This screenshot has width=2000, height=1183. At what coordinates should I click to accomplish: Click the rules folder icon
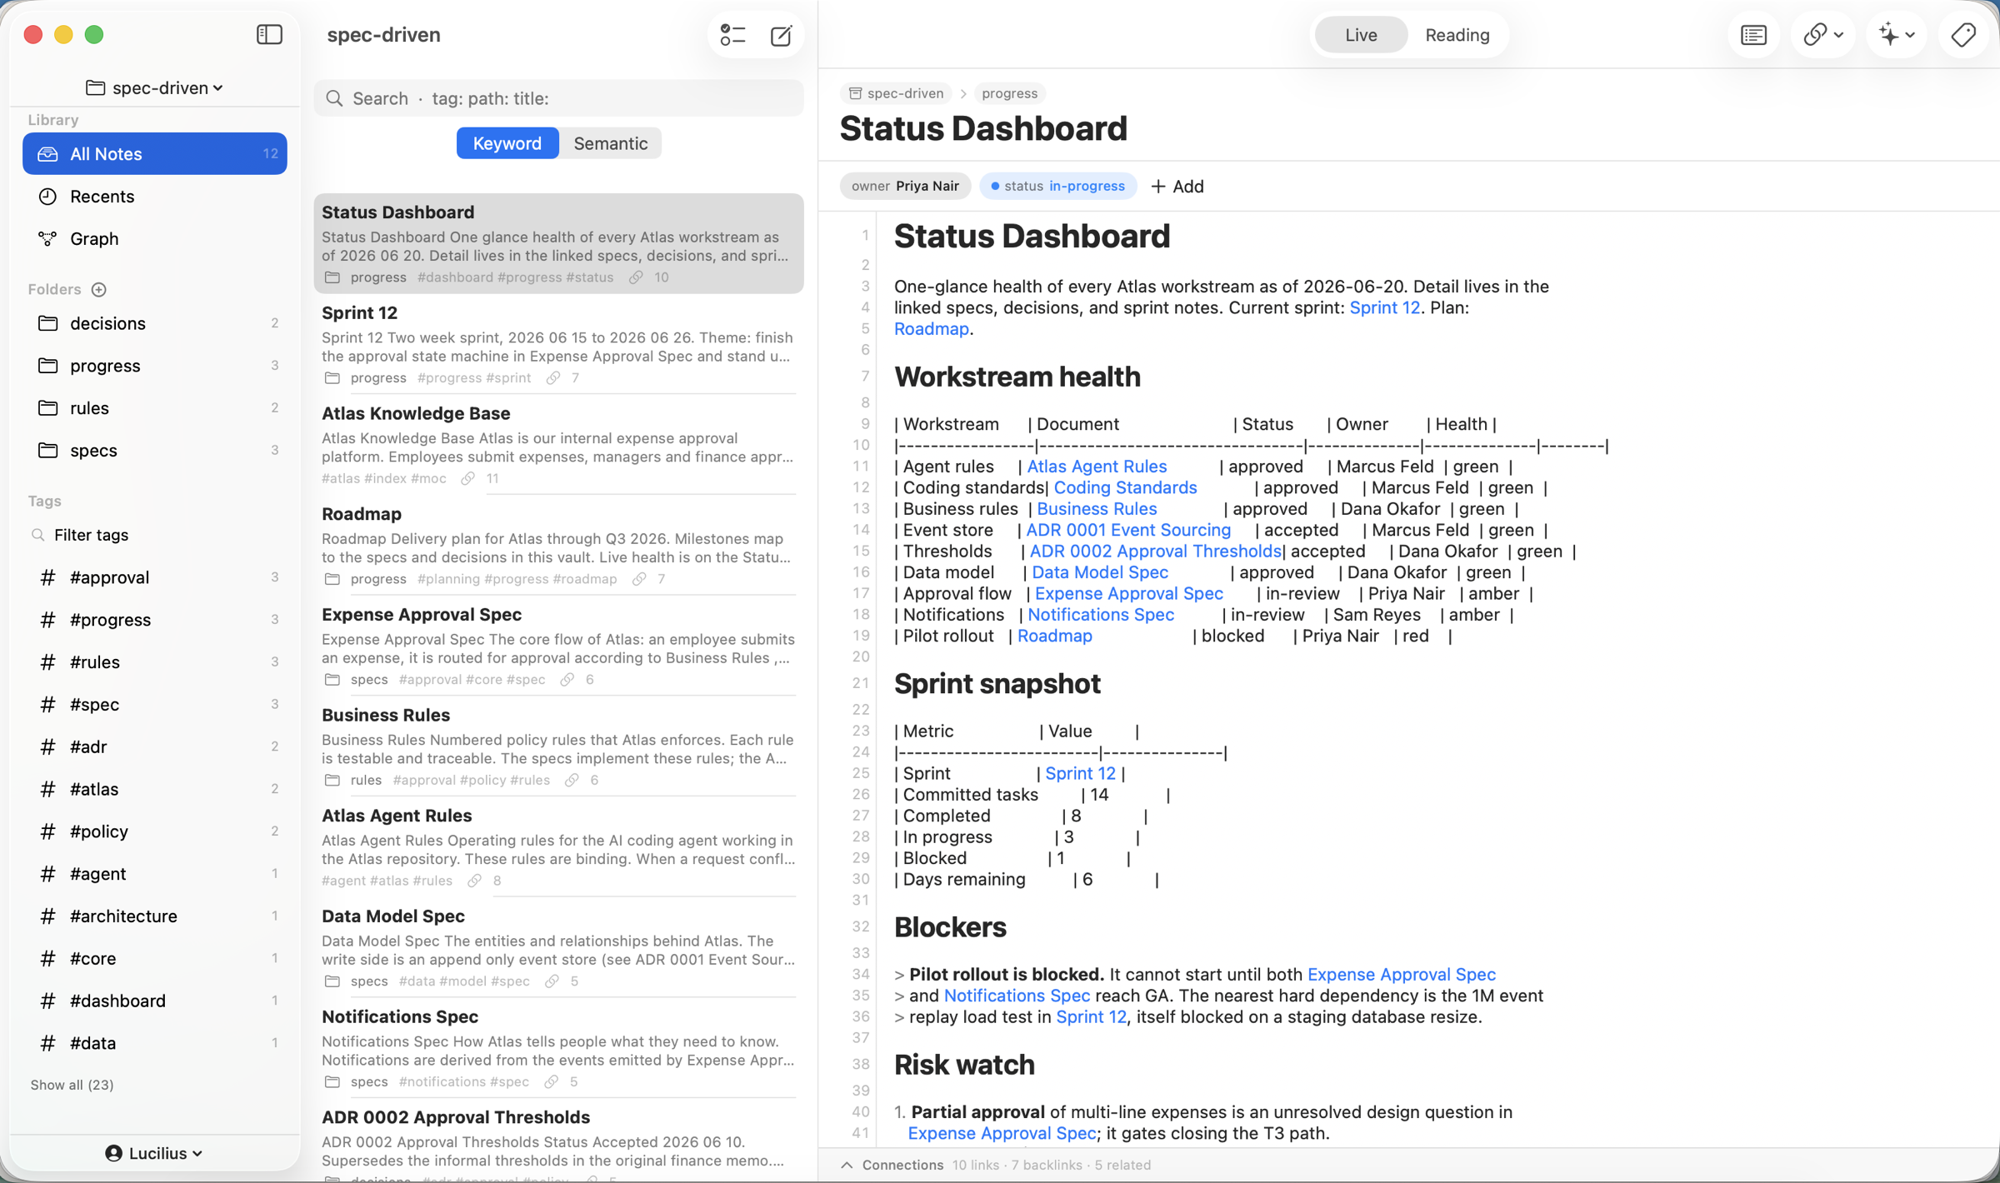[48, 408]
